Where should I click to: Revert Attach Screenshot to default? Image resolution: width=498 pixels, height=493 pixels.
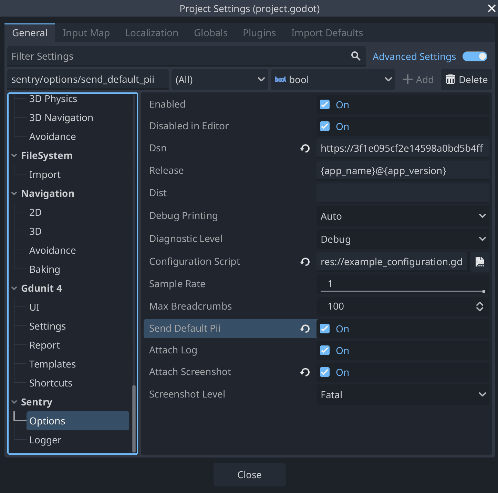[x=305, y=372]
